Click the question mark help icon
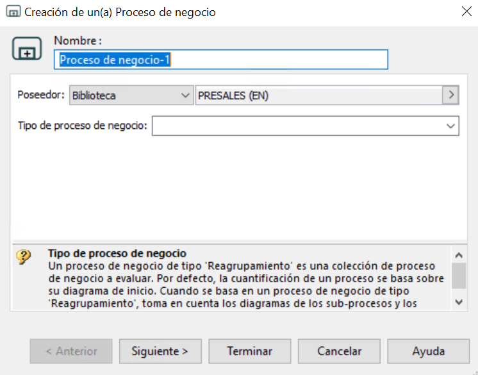The image size is (478, 375). click(24, 257)
